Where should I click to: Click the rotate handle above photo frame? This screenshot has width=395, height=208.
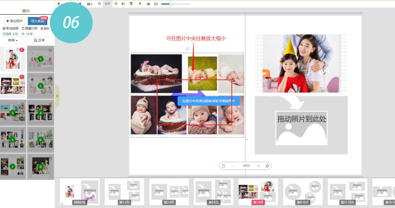pos(187,49)
